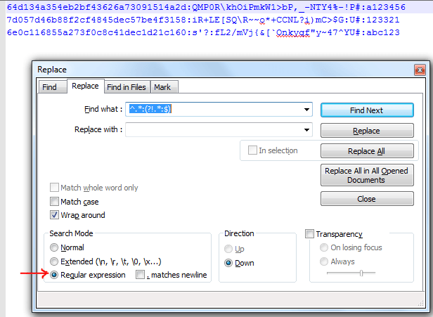Enable the Transparency checkbox
433x317 pixels.
[309, 234]
